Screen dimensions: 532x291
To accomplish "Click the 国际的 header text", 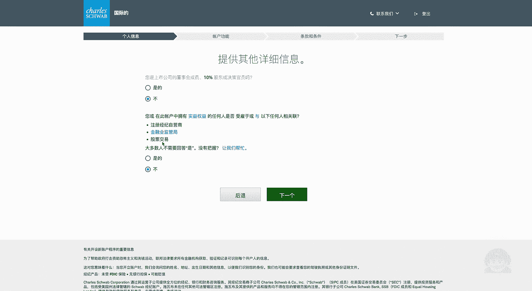I will click(121, 13).
